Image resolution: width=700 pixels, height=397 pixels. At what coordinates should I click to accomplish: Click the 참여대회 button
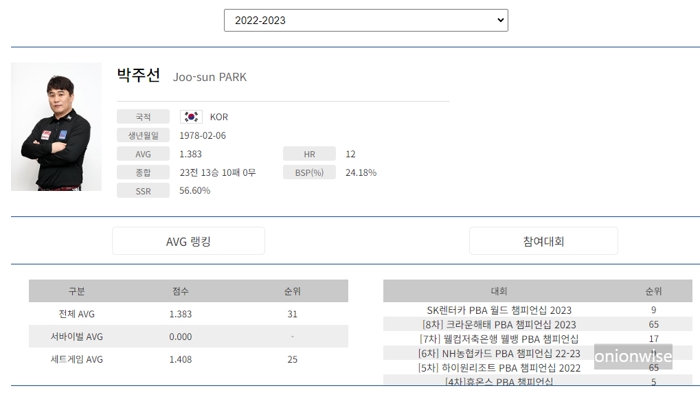click(x=543, y=240)
